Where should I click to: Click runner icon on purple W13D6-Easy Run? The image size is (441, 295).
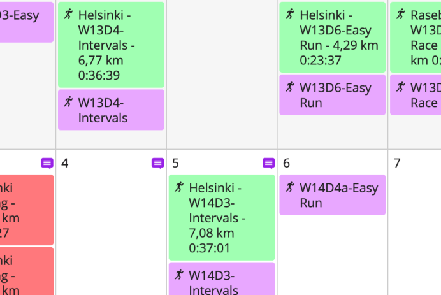[290, 87]
